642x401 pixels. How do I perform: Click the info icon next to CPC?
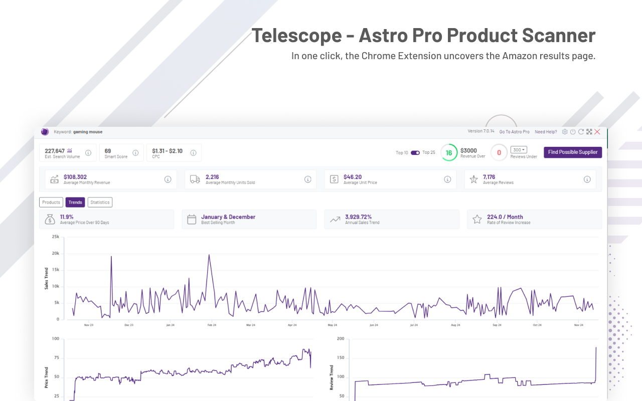click(x=194, y=152)
